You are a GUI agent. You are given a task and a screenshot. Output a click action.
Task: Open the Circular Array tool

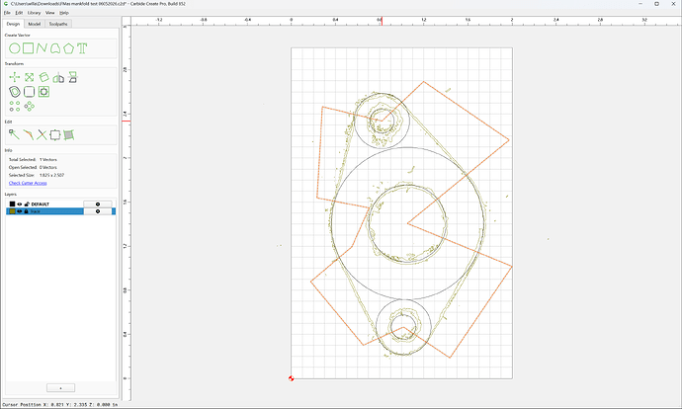pyautogui.click(x=29, y=106)
